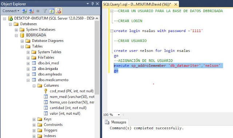The height and width of the screenshot is (138, 233).
Task: Expand the Keys folder node
Action: 34,119
